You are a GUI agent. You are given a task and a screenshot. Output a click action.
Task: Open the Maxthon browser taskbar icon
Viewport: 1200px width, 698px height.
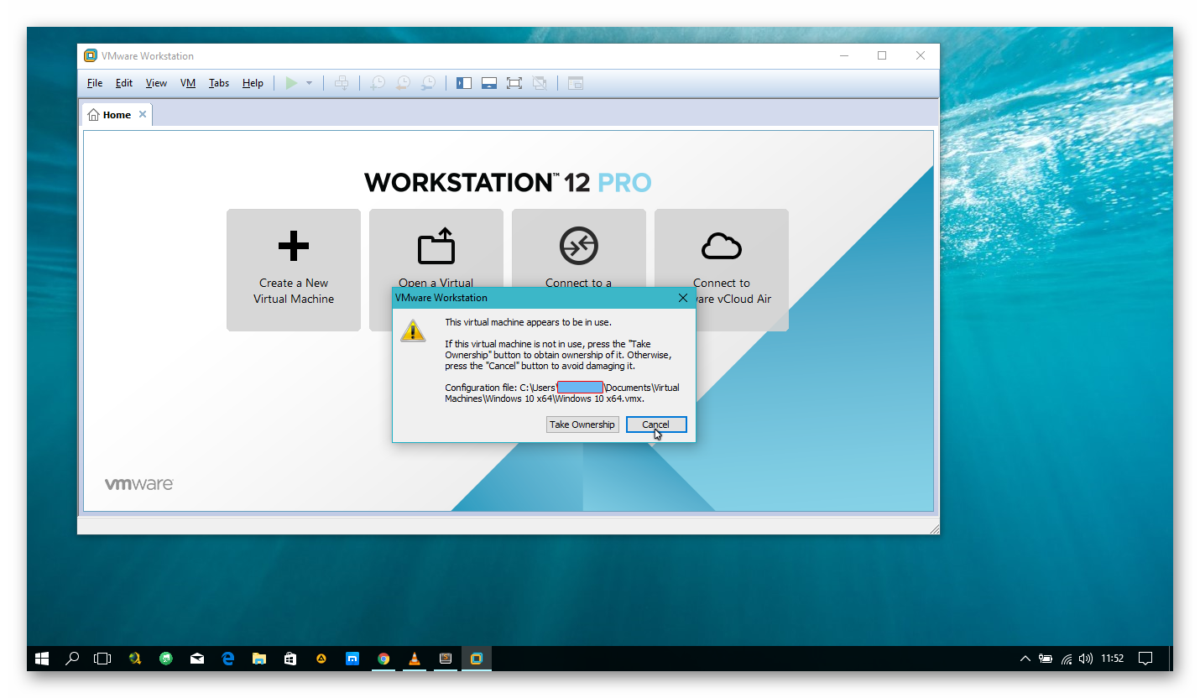coord(352,659)
